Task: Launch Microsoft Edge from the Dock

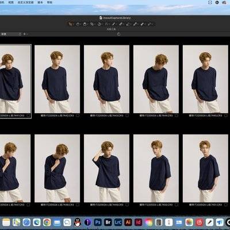Action: coord(37,223)
